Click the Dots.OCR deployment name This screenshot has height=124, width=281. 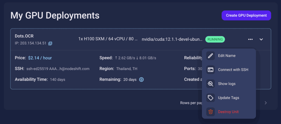click(24, 36)
